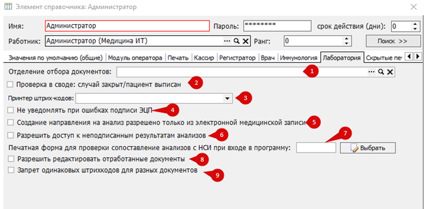Viewport: 424px width, 209px height.
Task: Click the magnifier icon in Работник field
Action: (x=236, y=41)
